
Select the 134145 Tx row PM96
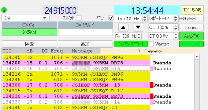pos(76,57)
